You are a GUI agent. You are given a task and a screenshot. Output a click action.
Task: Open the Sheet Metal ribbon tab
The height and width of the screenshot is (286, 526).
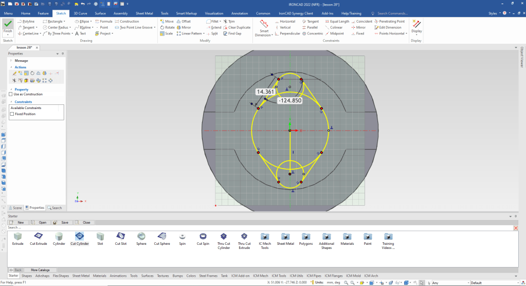coord(143,13)
